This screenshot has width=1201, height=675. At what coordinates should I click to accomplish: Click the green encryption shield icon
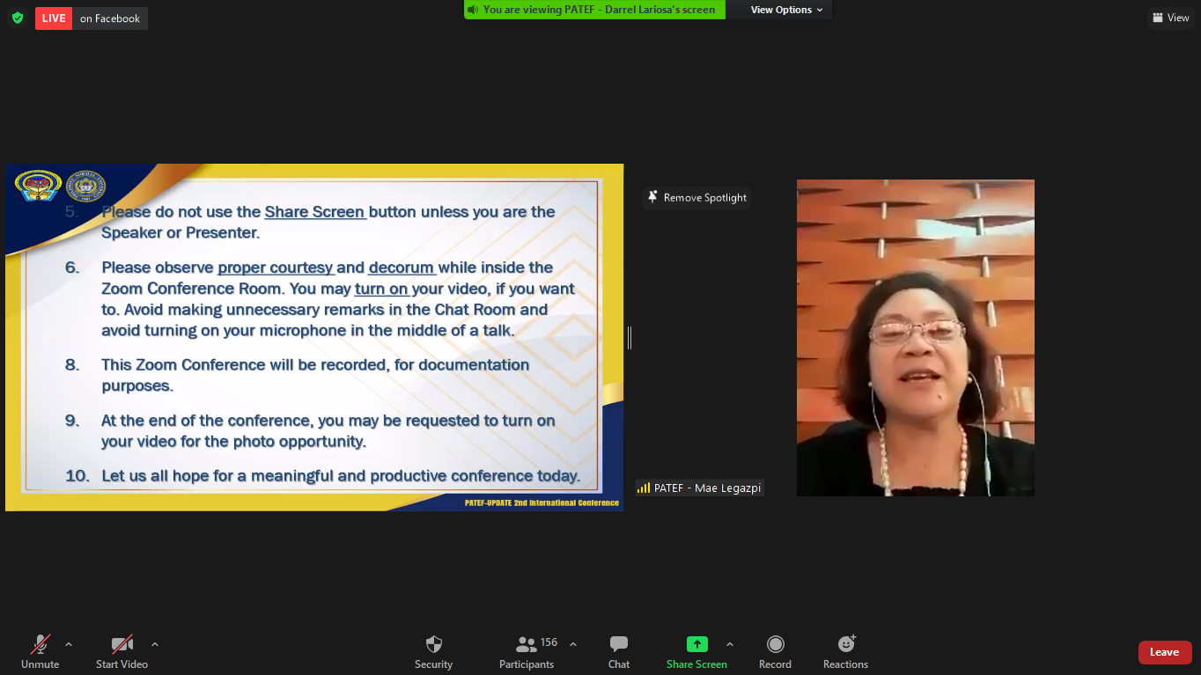tap(18, 18)
